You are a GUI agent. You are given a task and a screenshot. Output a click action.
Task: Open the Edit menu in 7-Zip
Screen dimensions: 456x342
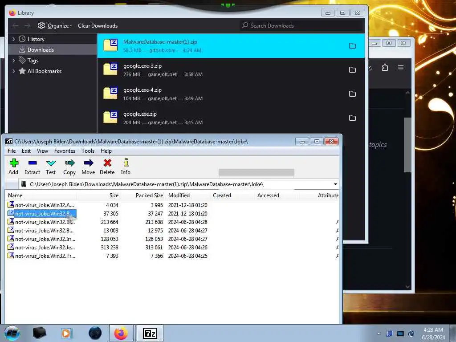tap(26, 151)
